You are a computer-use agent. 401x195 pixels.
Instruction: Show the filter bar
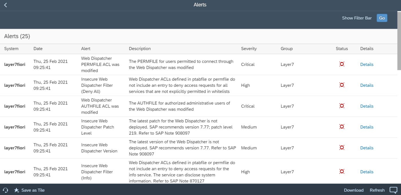click(357, 18)
